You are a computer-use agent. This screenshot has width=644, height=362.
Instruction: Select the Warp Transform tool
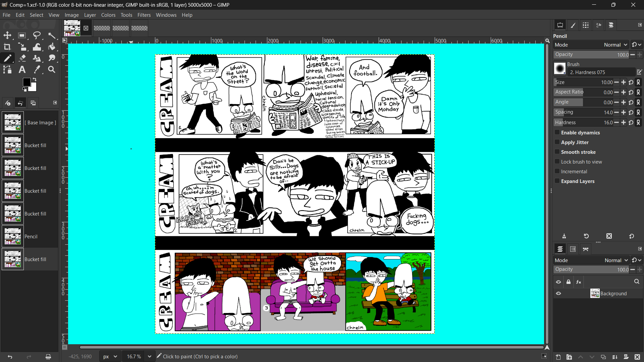[37, 47]
